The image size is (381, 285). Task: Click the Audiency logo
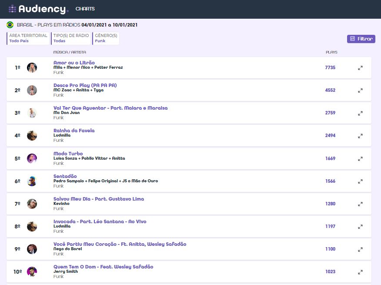(38, 9)
